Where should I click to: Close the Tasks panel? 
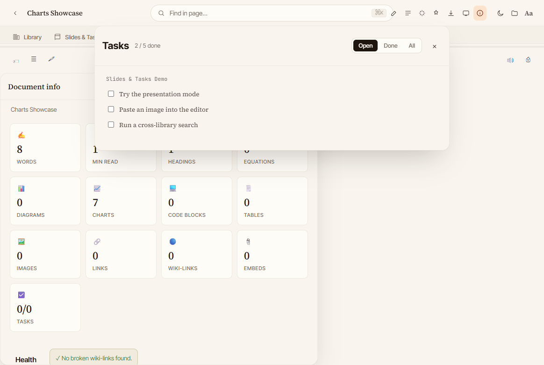pyautogui.click(x=434, y=46)
